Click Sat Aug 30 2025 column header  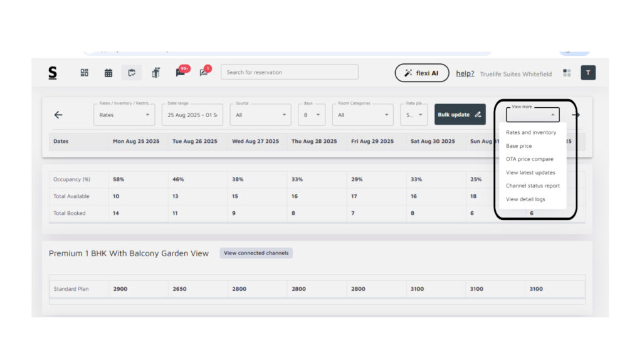click(433, 141)
